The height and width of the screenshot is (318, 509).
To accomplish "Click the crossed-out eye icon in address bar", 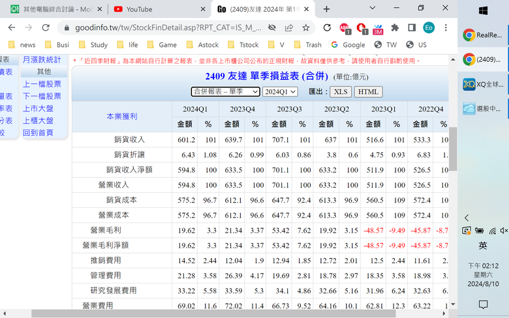I will pyautogui.click(x=272, y=28).
